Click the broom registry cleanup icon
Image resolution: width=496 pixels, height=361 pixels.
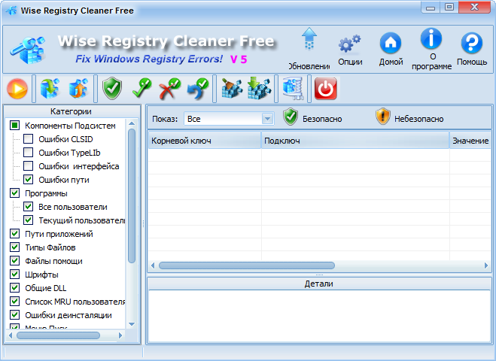point(232,88)
